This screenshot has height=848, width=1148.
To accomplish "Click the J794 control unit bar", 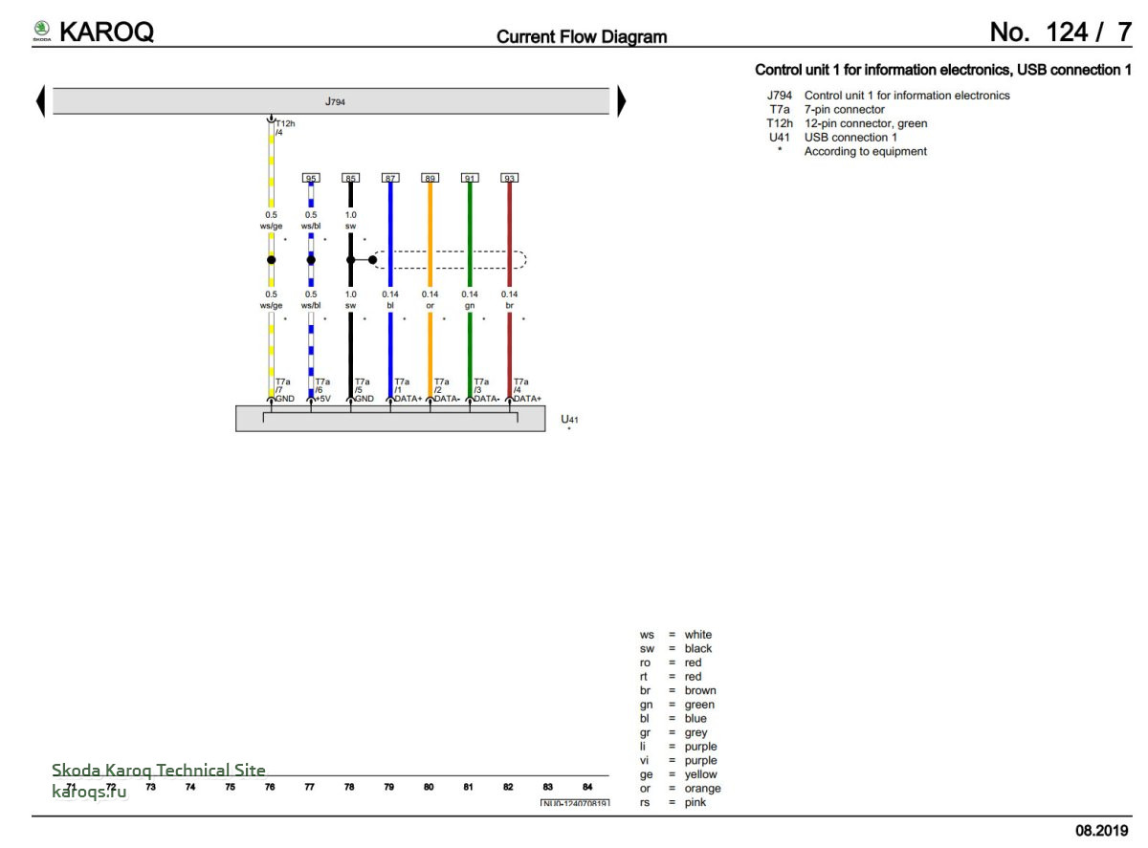I will click(331, 100).
